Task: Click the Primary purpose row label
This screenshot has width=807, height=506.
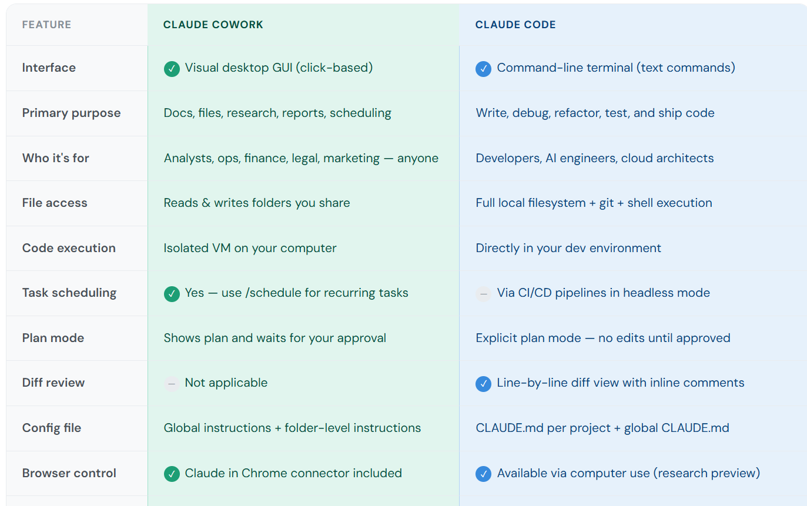Action: [x=71, y=113]
